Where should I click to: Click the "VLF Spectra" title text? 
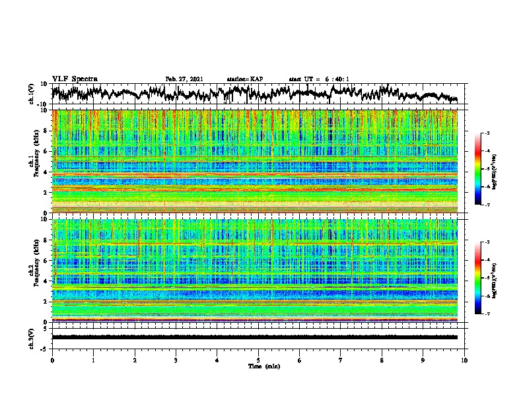(75, 79)
